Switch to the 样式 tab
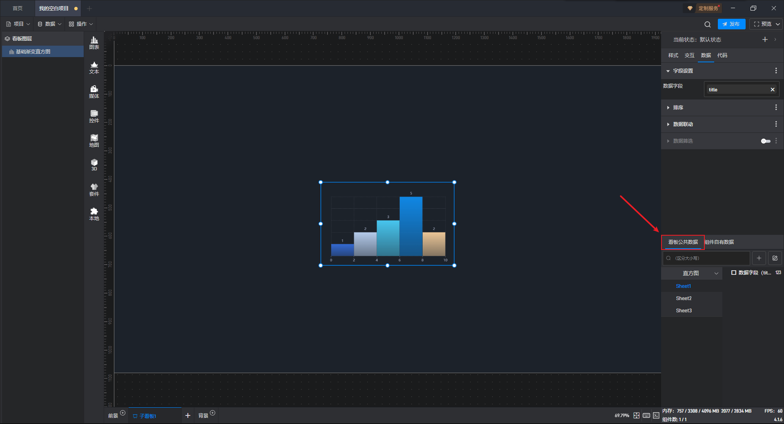 pyautogui.click(x=673, y=55)
